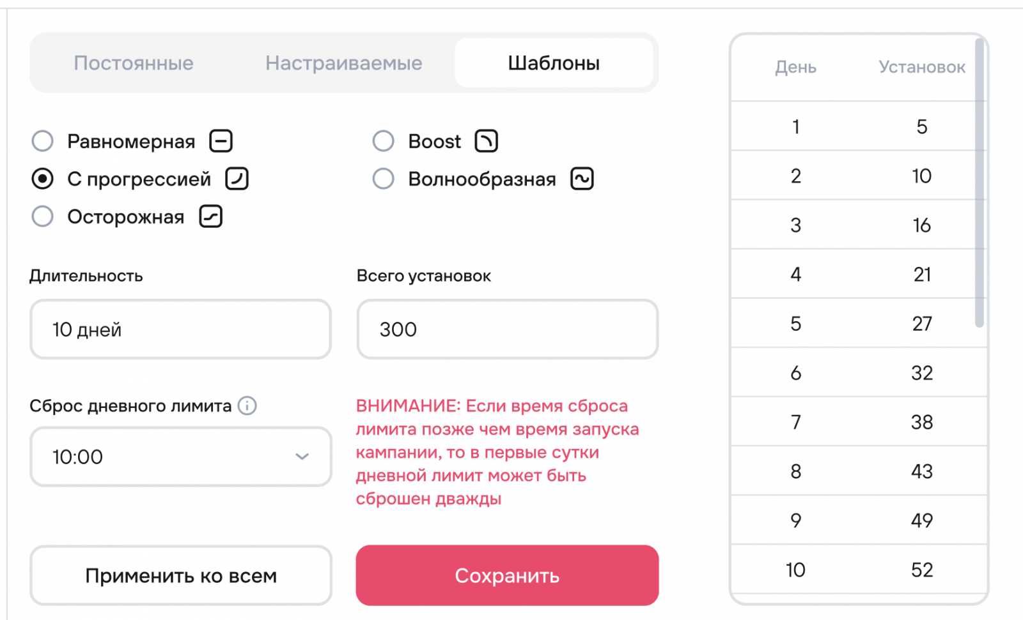Click the Применить ко всем button

tap(181, 575)
